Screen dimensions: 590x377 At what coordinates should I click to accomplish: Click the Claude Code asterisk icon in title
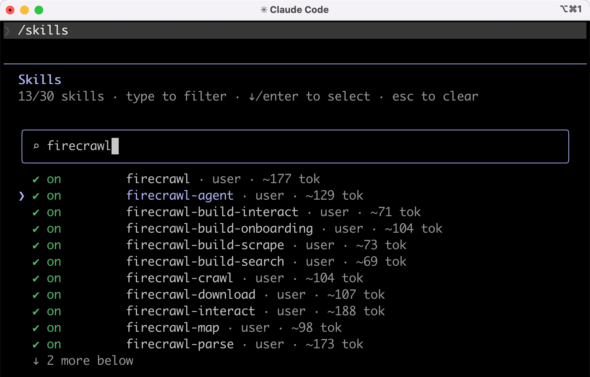pos(264,10)
